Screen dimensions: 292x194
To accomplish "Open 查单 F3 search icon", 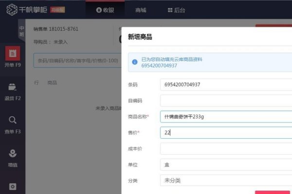I will point(13,120).
